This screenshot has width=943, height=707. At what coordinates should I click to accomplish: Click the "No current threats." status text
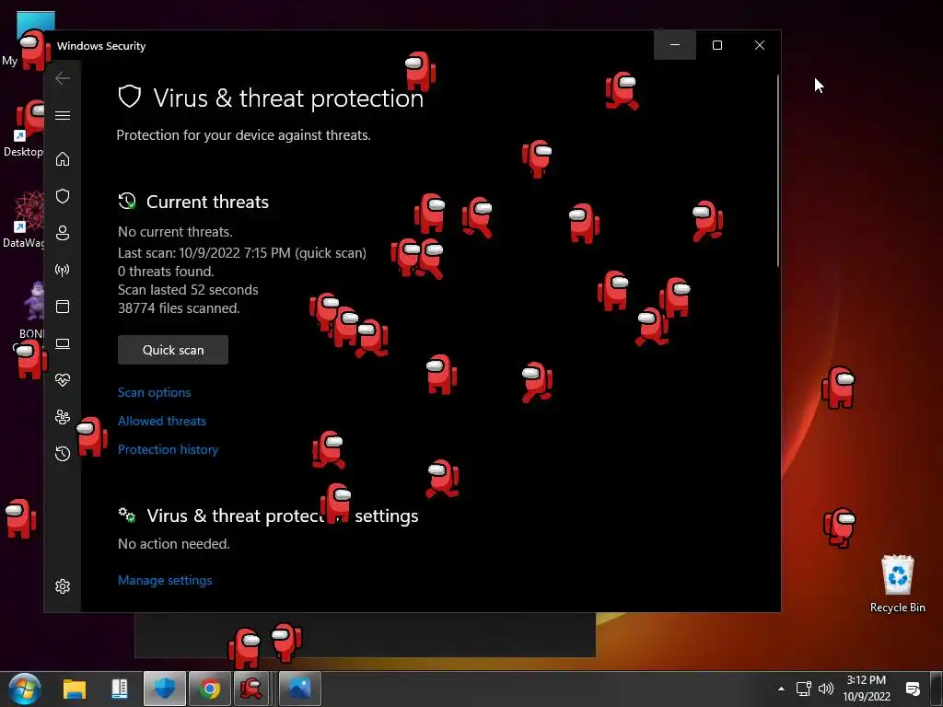point(175,232)
